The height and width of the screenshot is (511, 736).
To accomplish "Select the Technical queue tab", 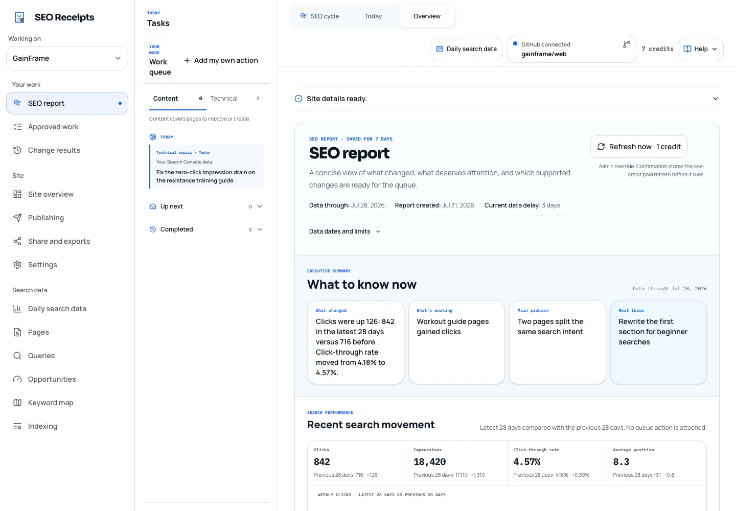I will (x=235, y=99).
